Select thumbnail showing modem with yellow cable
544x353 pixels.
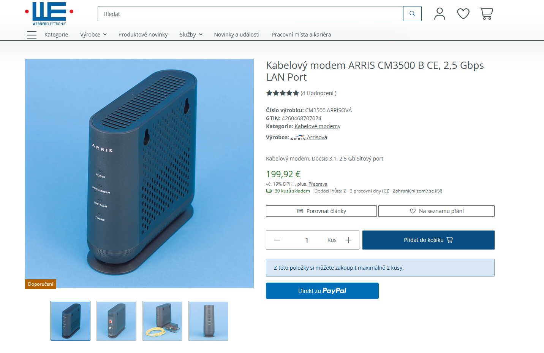click(163, 321)
